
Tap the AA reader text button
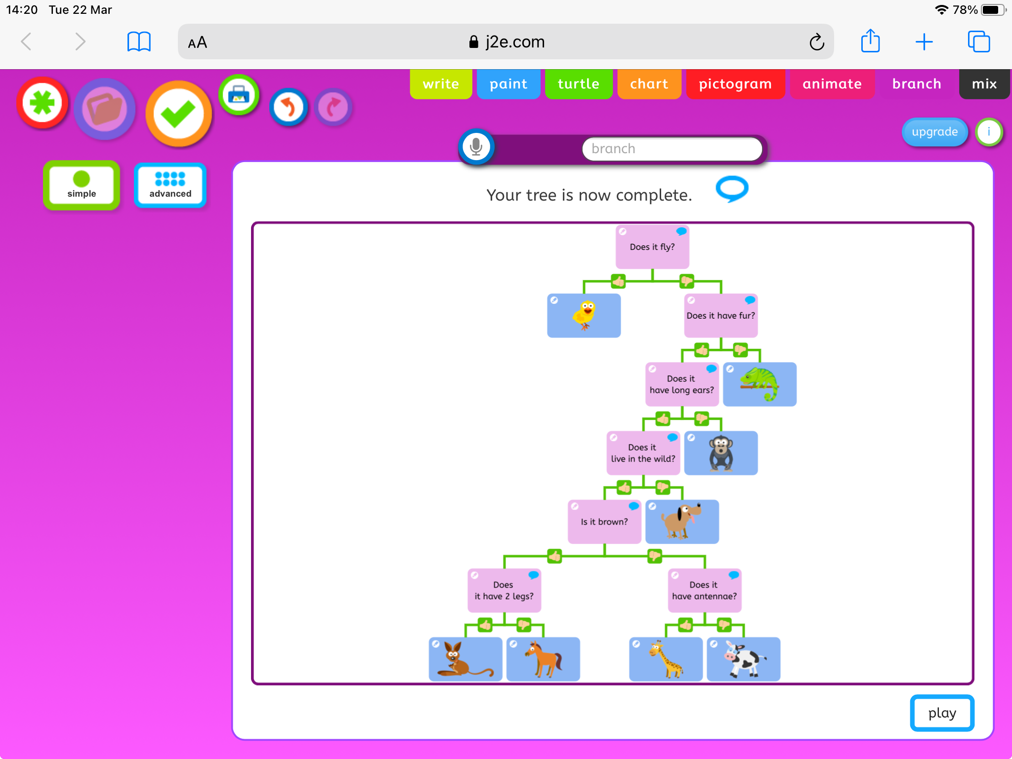pos(198,42)
